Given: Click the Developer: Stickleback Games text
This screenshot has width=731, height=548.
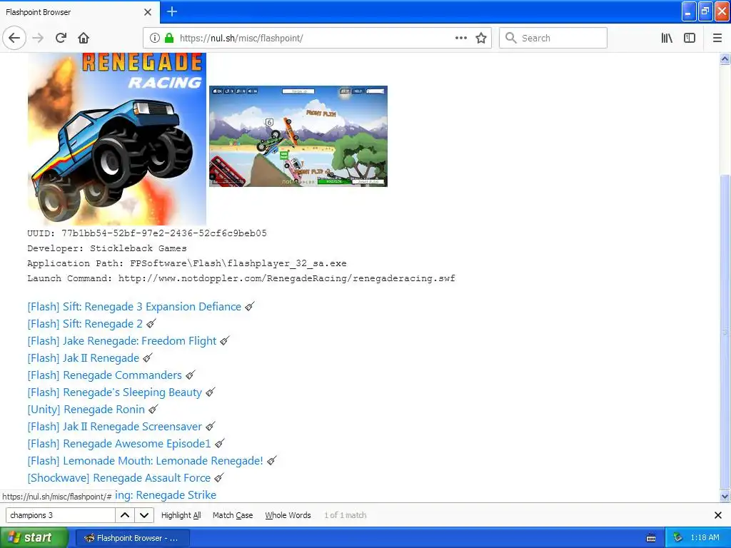Looking at the screenshot, I should click(107, 248).
